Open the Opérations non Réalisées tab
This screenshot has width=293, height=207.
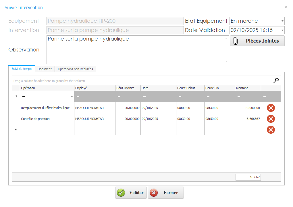coord(75,69)
